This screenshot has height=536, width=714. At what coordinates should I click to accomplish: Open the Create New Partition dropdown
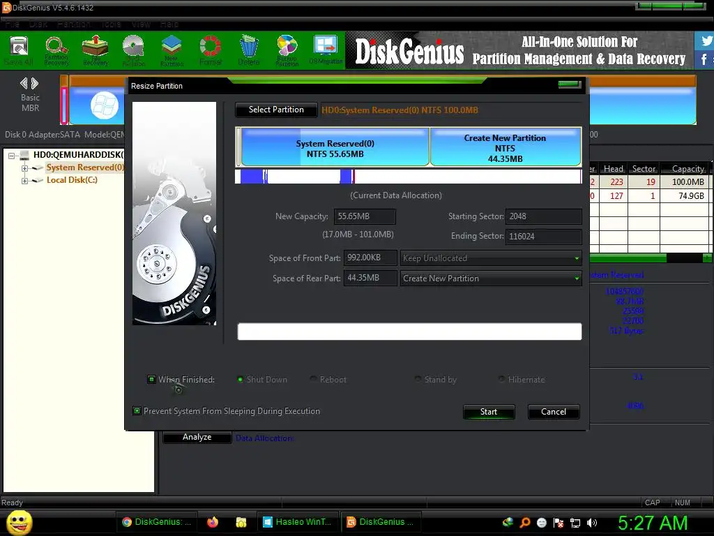point(491,278)
